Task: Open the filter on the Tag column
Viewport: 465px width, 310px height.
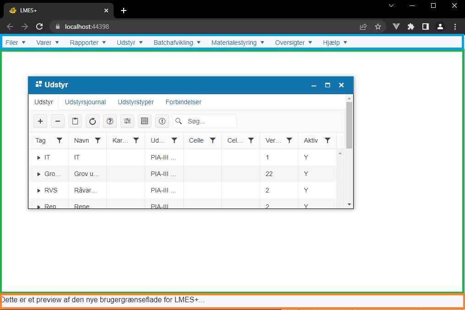Action: coord(59,140)
